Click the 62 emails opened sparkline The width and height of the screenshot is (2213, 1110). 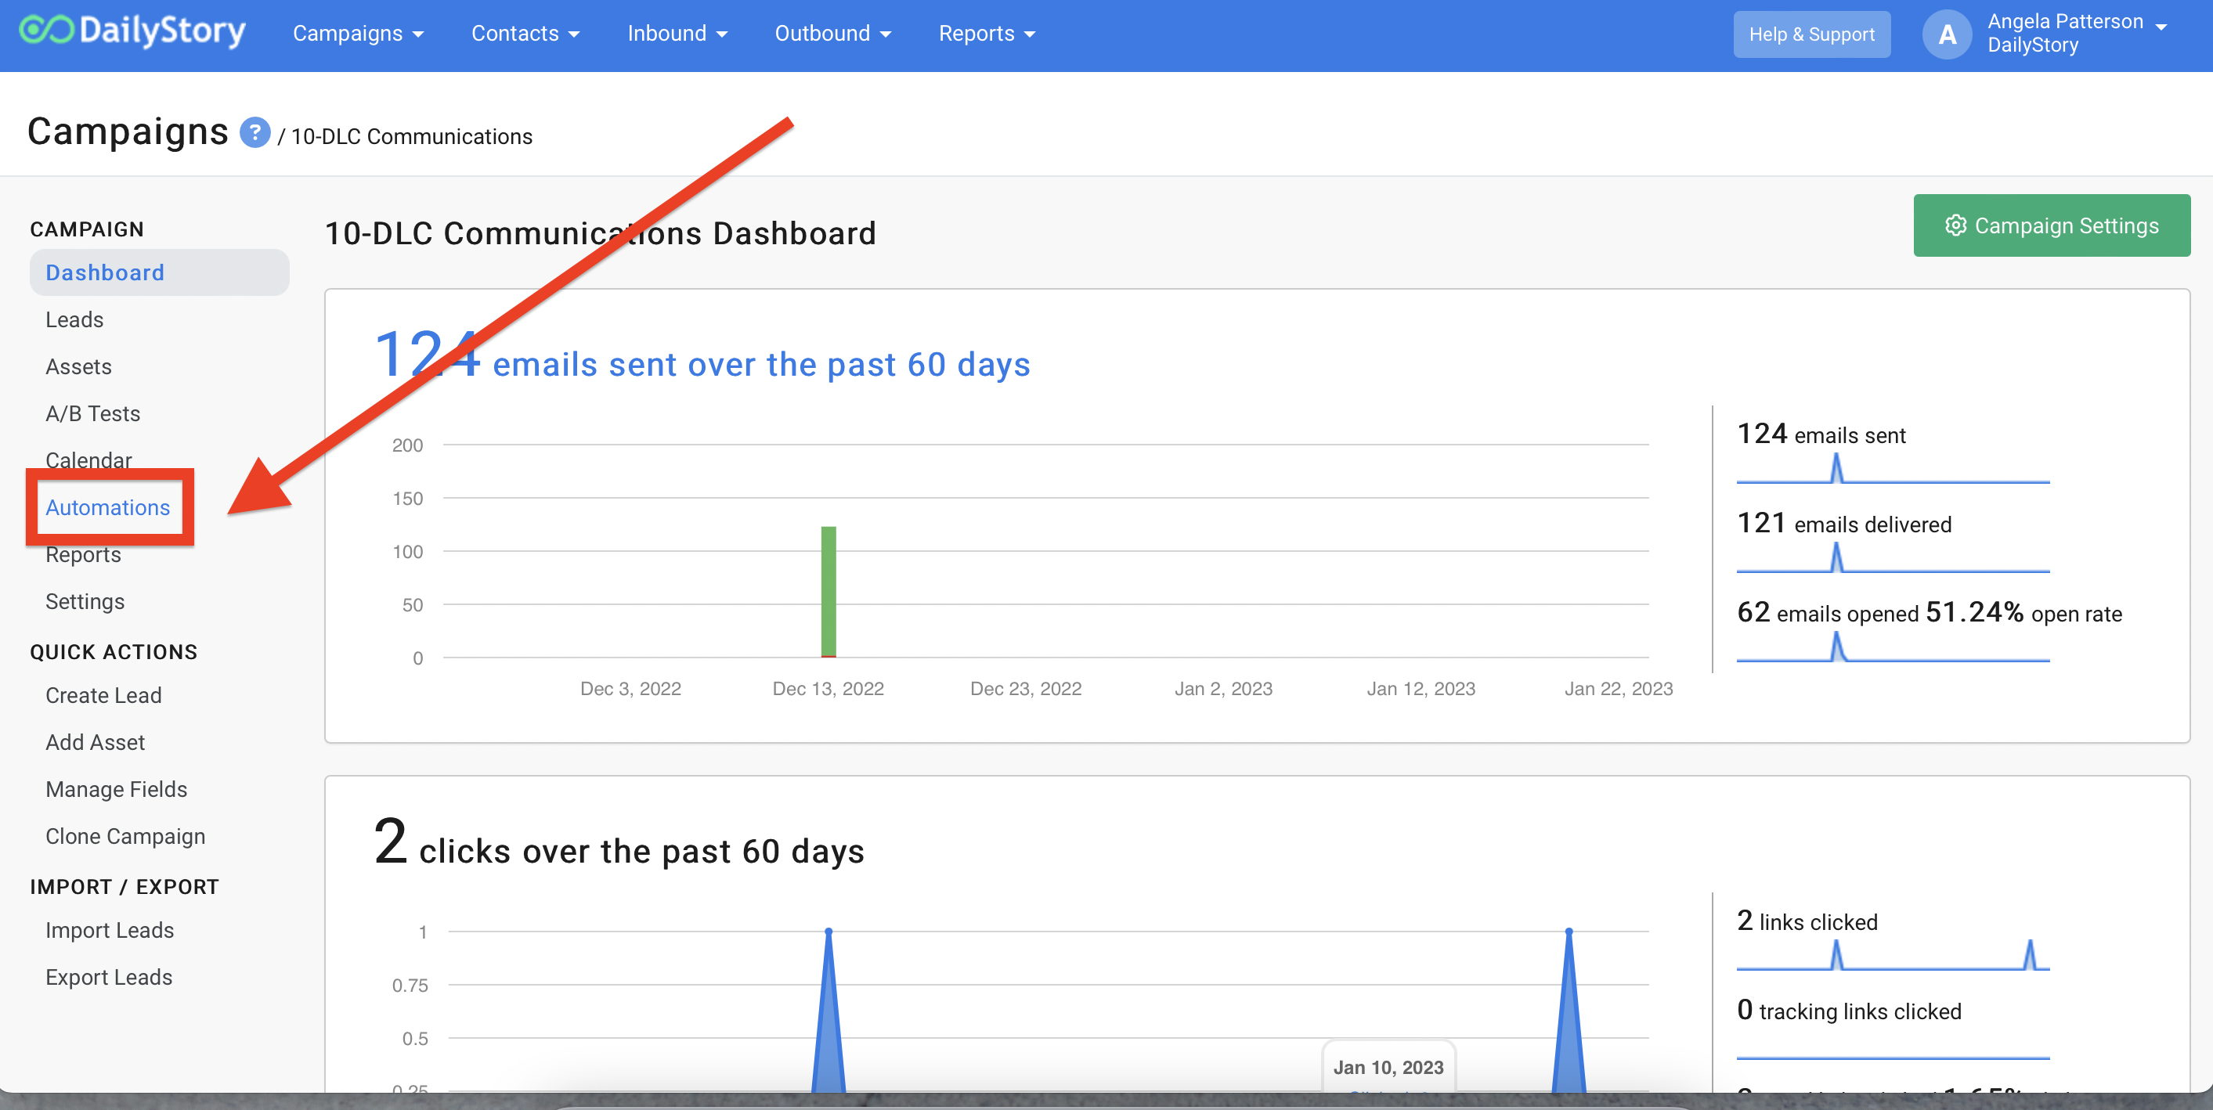(1893, 647)
